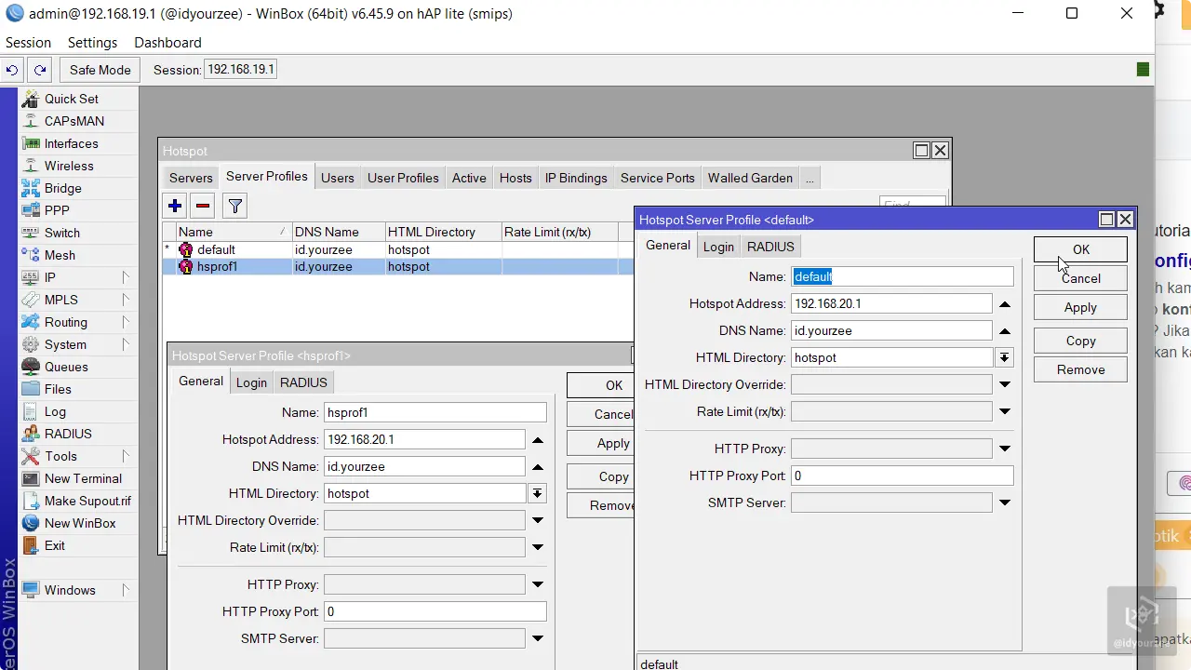Open the filter funnel in Hotspot window
1191x670 pixels.
click(x=235, y=206)
